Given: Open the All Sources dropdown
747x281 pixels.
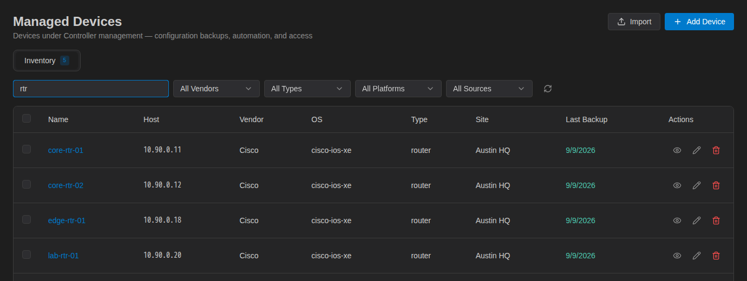Looking at the screenshot, I should tap(489, 89).
